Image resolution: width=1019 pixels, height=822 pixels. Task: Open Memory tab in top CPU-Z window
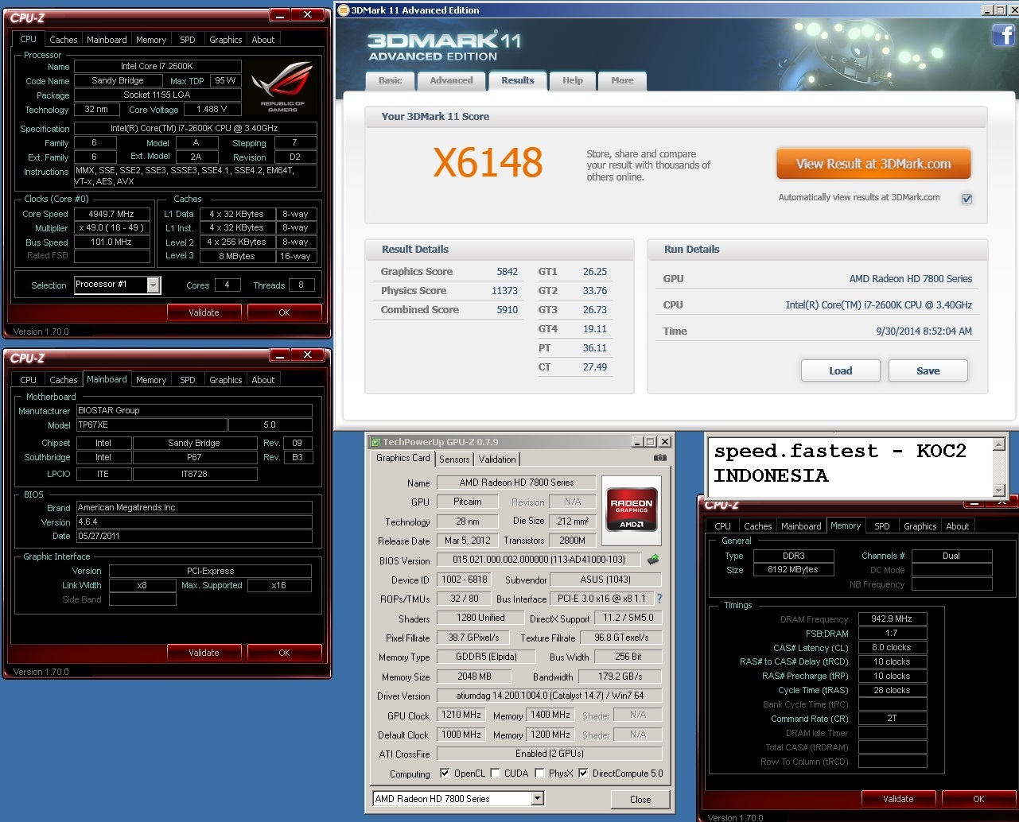point(151,40)
